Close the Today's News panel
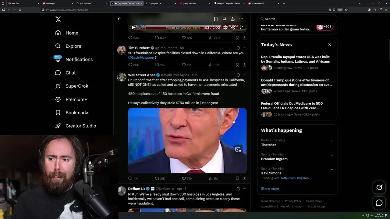Viewport: 390px width, 219px height. (x=330, y=45)
